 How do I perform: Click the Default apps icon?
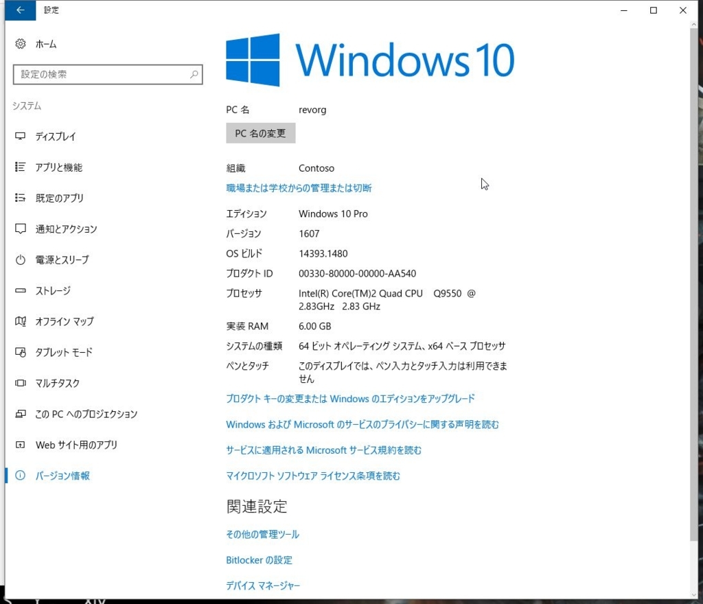pyautogui.click(x=20, y=198)
